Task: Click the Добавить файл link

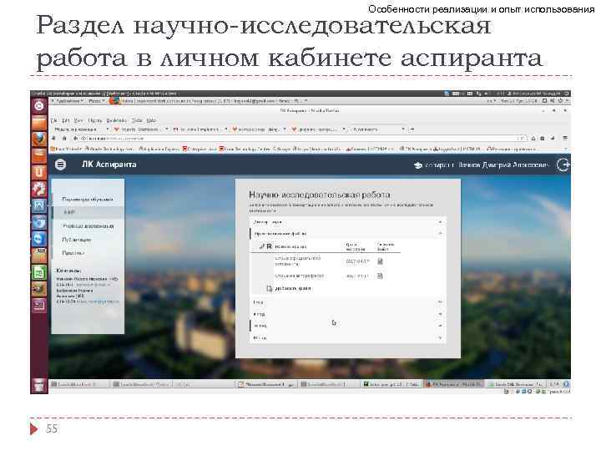Action: [293, 288]
